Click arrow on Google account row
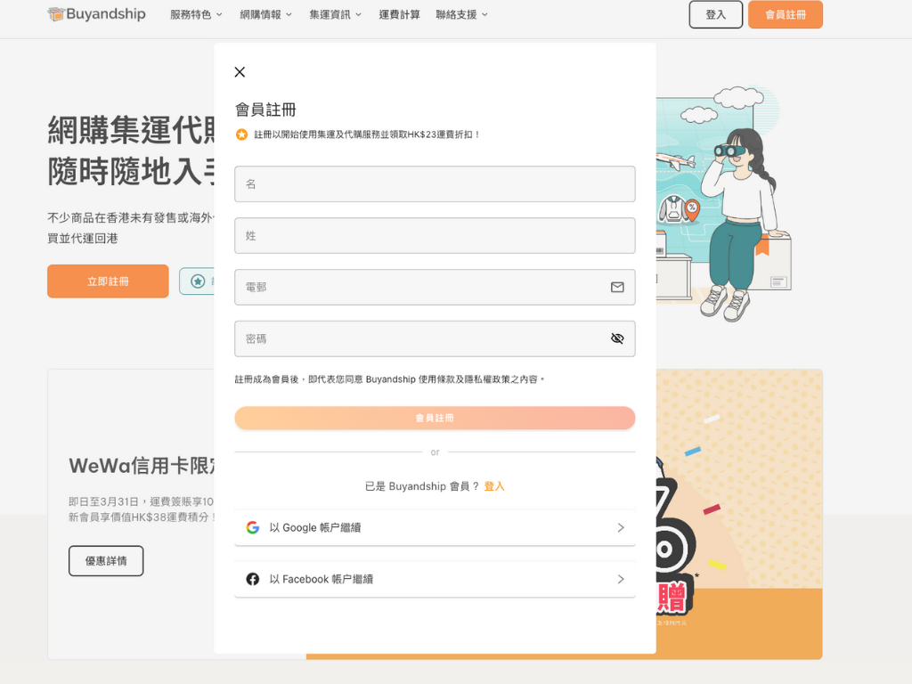Viewport: 912px width, 684px height. (621, 527)
